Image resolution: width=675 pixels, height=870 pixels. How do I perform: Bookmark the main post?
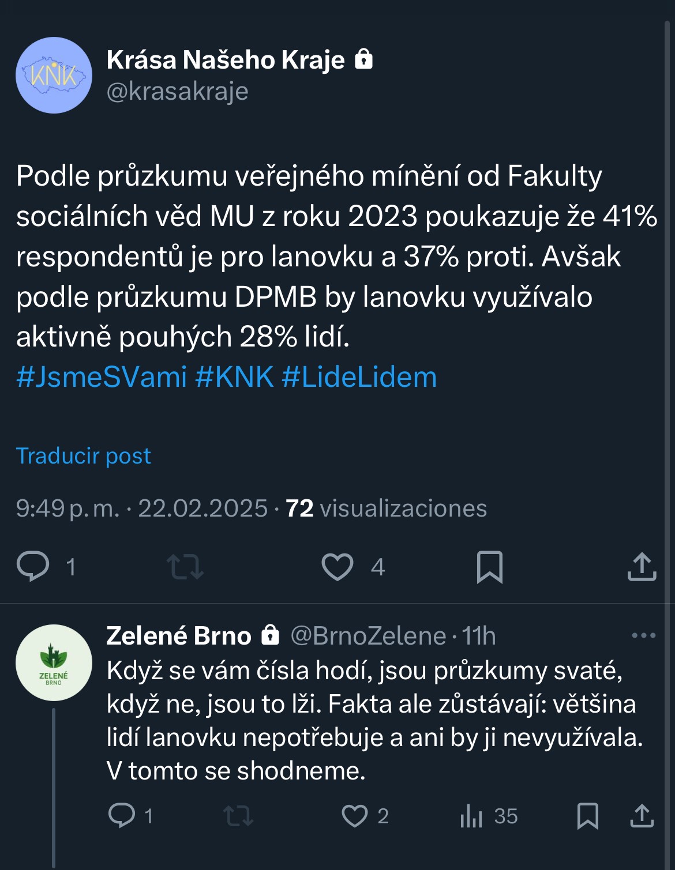coord(489,566)
